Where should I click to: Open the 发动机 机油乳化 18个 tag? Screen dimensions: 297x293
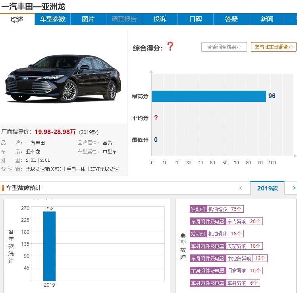point(216,234)
